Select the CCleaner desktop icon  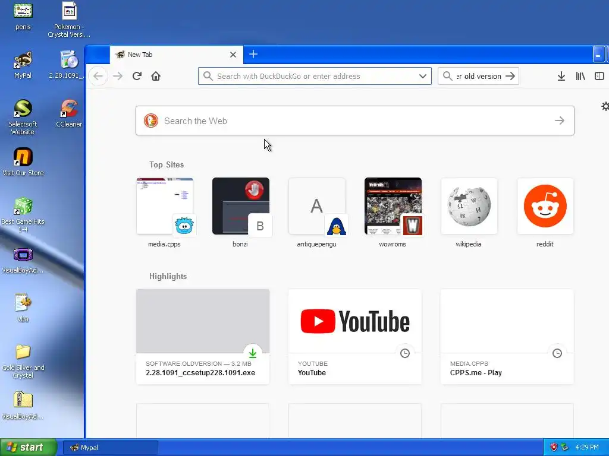click(69, 113)
